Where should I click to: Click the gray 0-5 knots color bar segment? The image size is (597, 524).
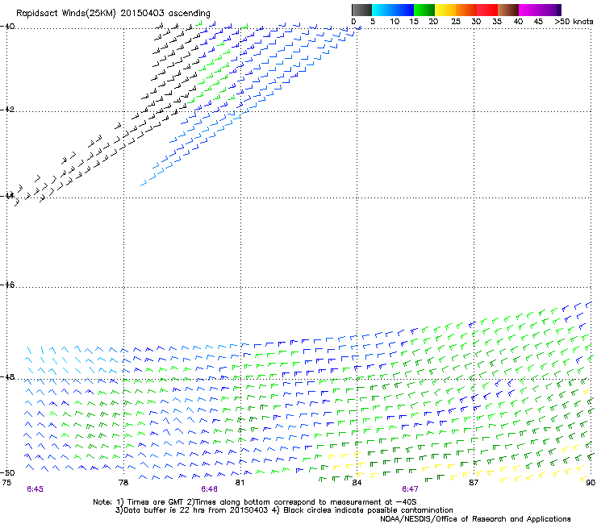(361, 10)
